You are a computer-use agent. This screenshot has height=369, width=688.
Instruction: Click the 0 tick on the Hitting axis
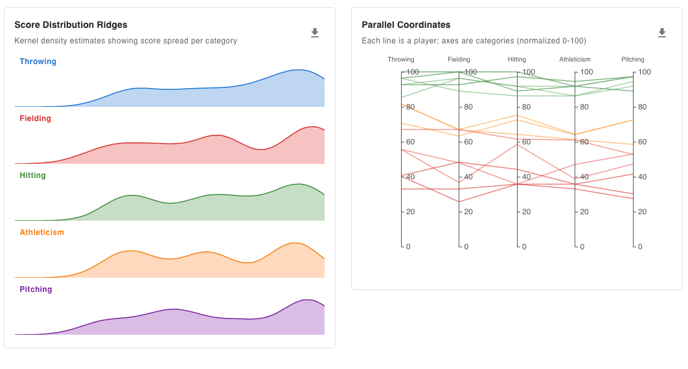524,247
